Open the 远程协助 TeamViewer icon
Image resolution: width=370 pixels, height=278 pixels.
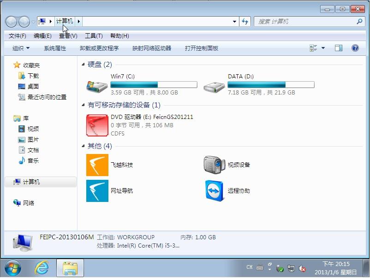click(214, 191)
